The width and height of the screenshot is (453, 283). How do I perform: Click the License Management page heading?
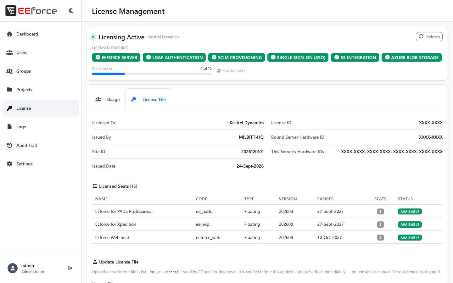[128, 11]
